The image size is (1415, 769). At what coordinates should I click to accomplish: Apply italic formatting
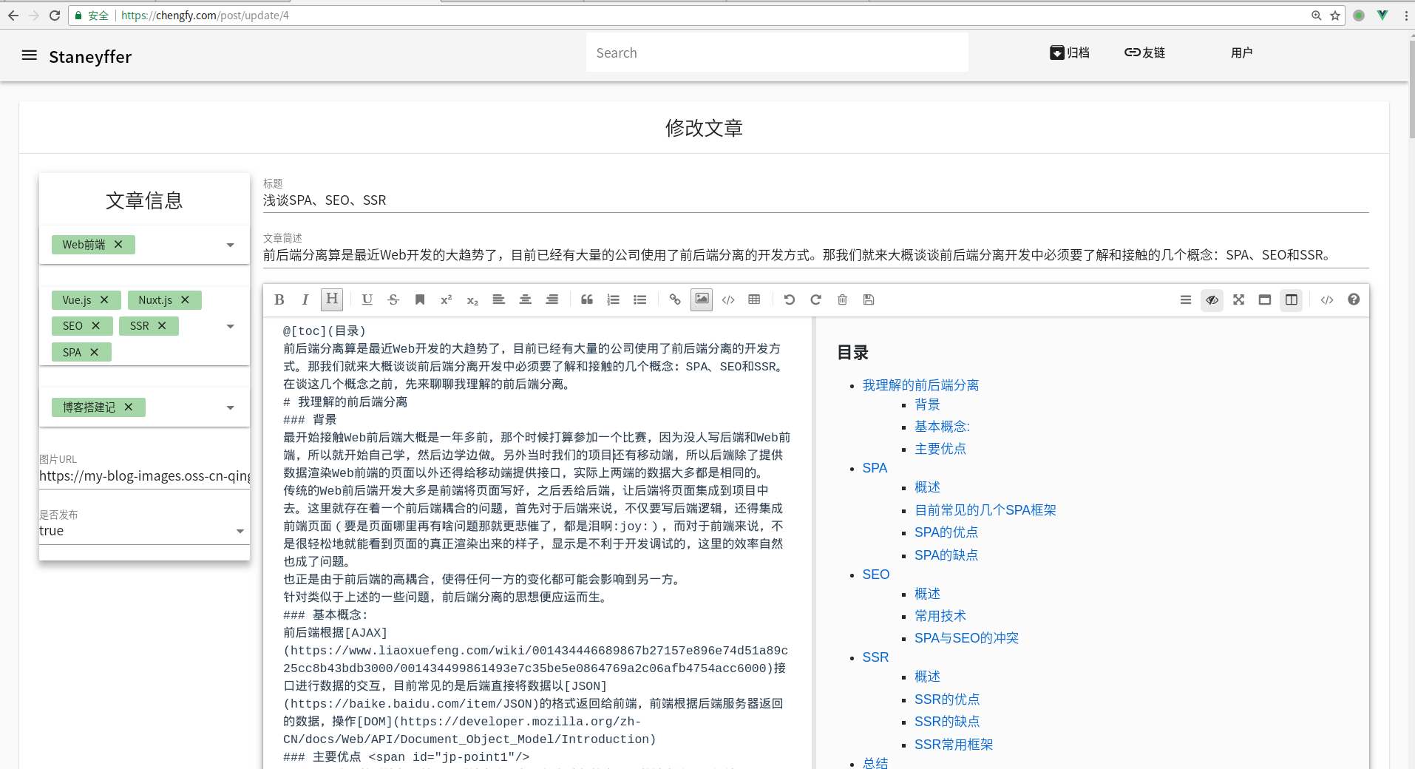point(305,299)
